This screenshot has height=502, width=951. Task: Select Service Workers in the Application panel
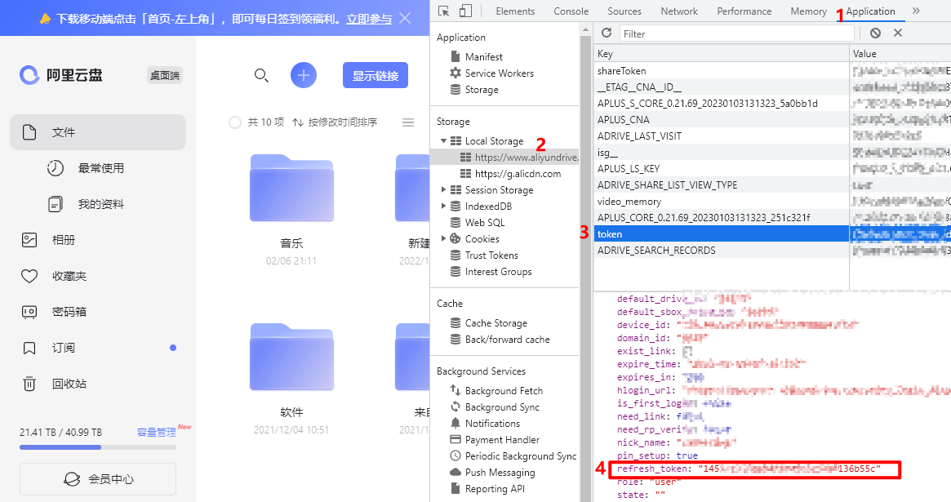492,73
